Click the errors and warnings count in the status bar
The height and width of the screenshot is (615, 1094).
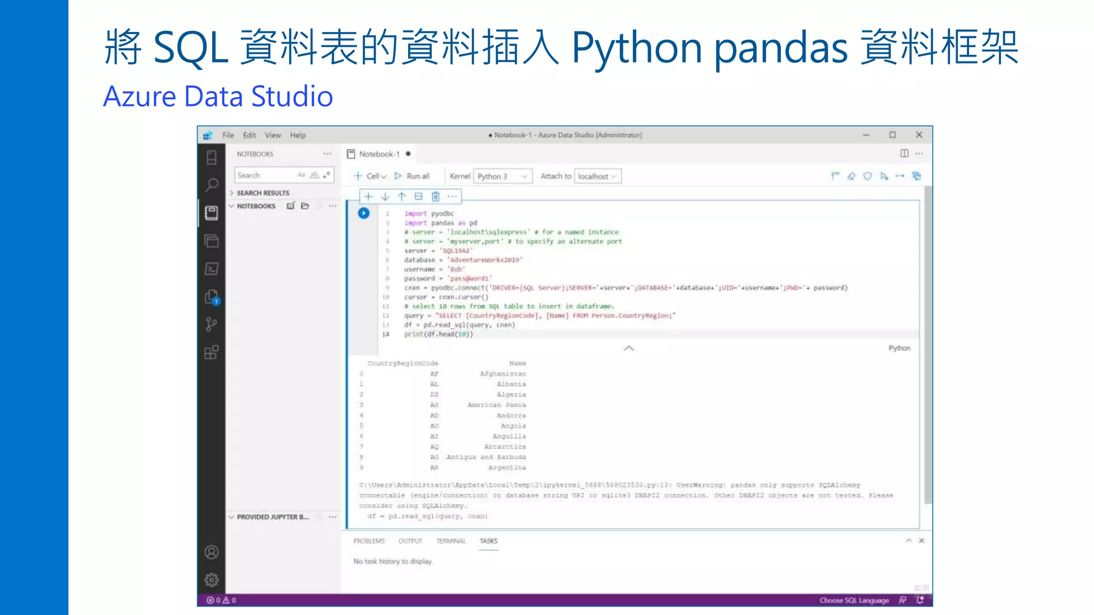tap(222, 600)
